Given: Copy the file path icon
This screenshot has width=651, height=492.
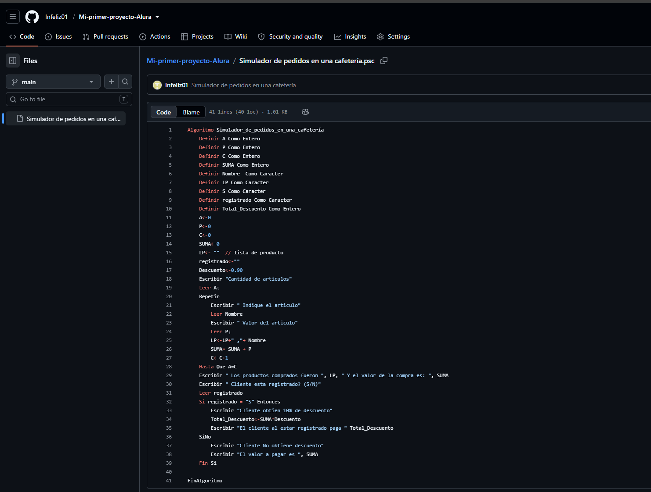Looking at the screenshot, I should (384, 61).
